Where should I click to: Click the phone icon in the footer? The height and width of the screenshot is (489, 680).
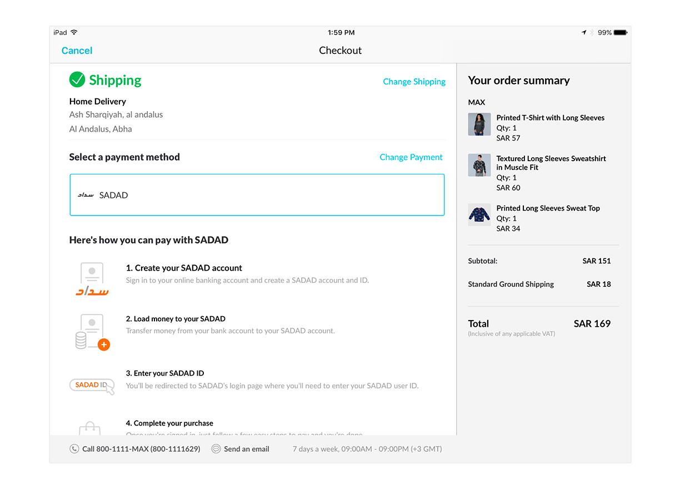(74, 448)
